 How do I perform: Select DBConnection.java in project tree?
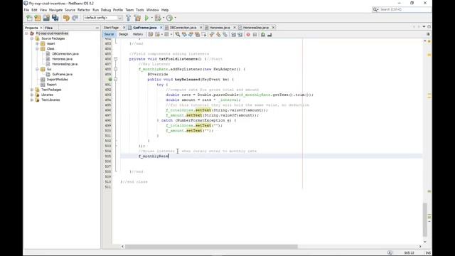(x=65, y=54)
